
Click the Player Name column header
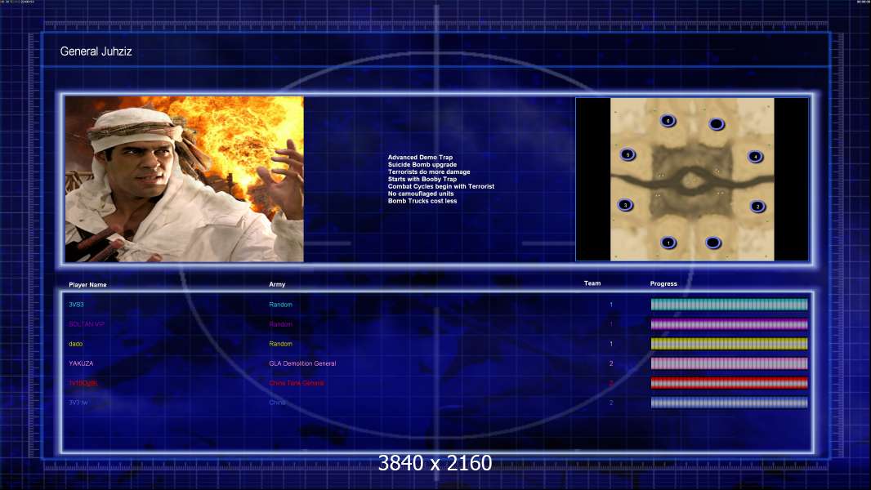87,285
